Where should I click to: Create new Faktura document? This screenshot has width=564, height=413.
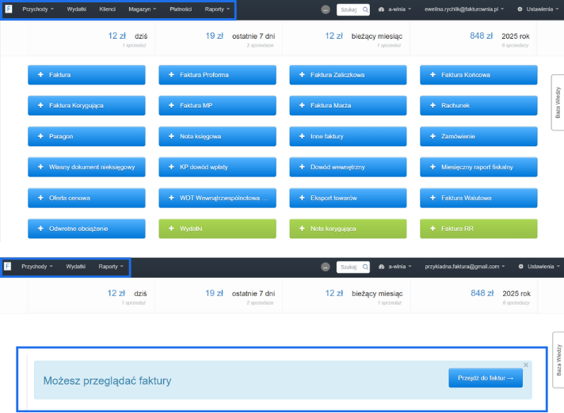coord(86,74)
